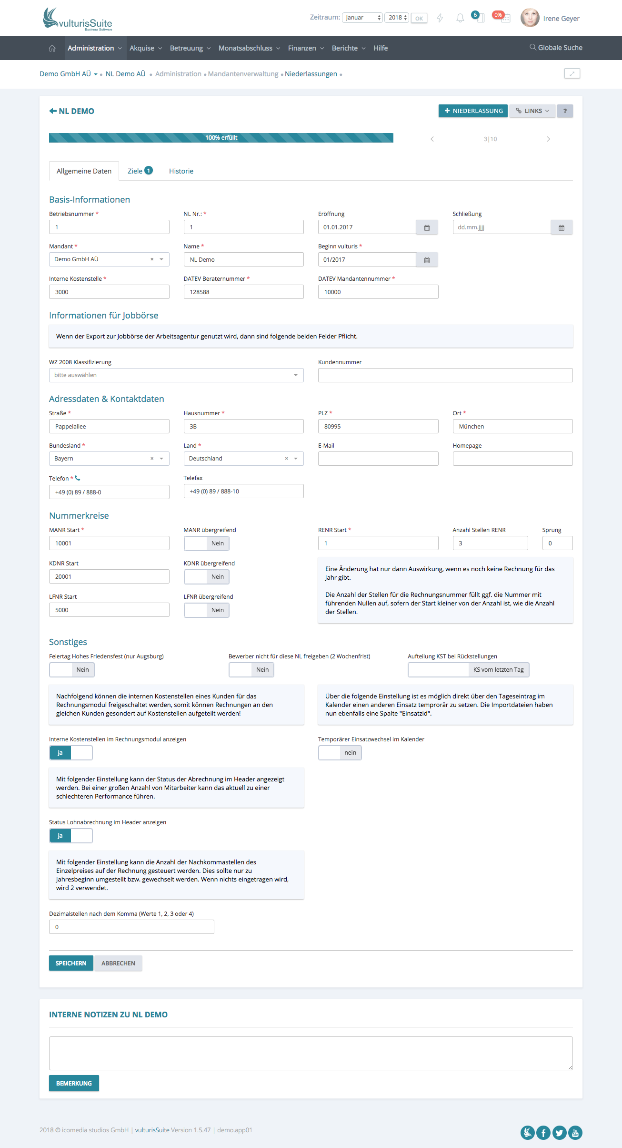Open calendar picker for Schließung date
The width and height of the screenshot is (622, 1148).
click(x=561, y=227)
